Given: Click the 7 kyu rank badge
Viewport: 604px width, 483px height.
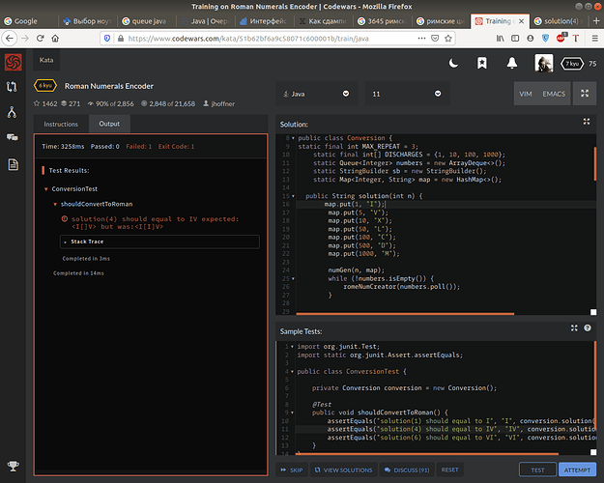Looking at the screenshot, I should point(572,64).
